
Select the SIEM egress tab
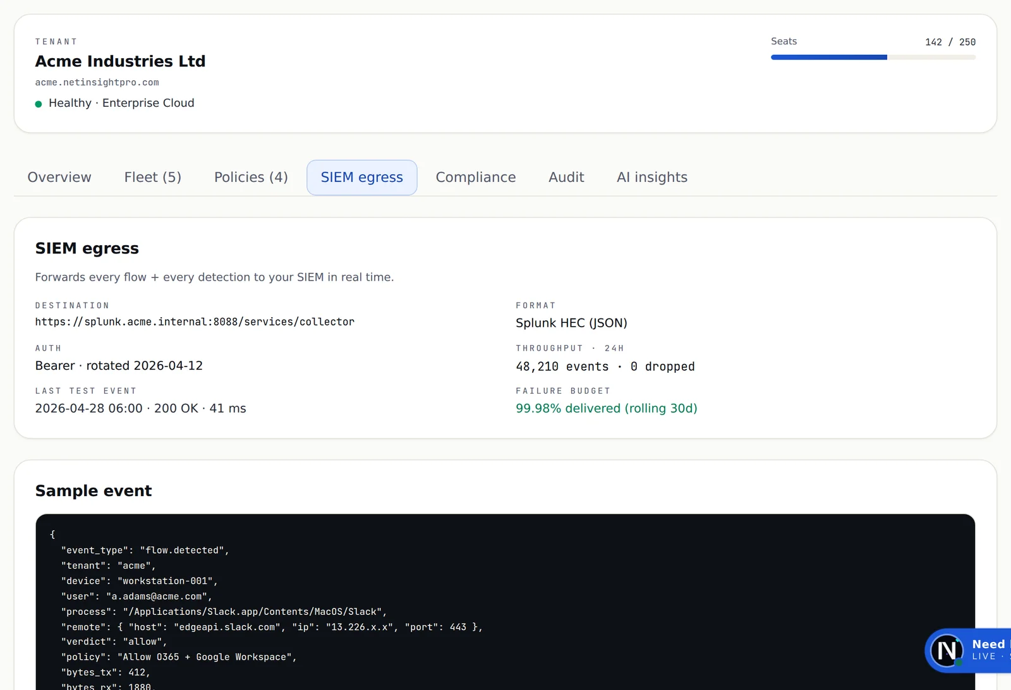(362, 178)
